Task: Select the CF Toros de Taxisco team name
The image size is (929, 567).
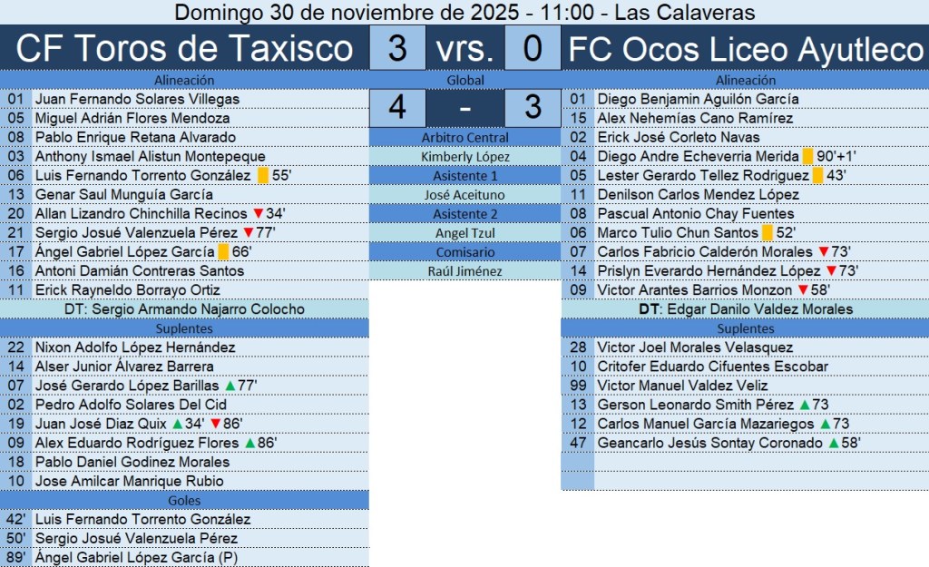Action: (184, 49)
